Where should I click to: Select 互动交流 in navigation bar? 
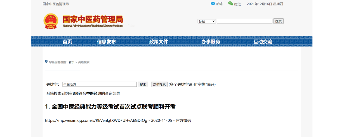263,42
